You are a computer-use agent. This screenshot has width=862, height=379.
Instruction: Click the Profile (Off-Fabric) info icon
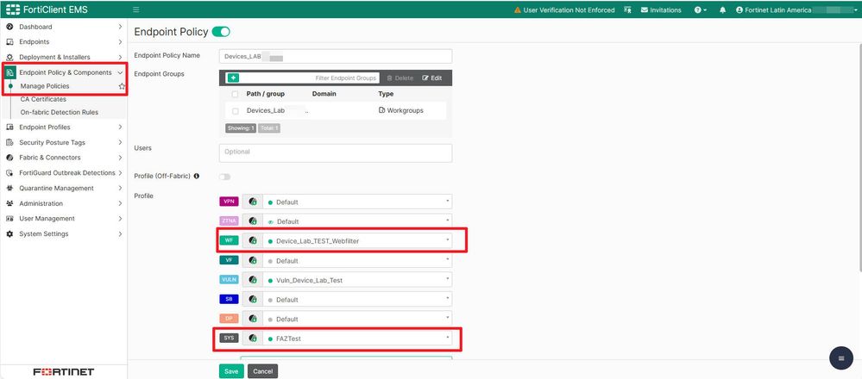point(196,176)
